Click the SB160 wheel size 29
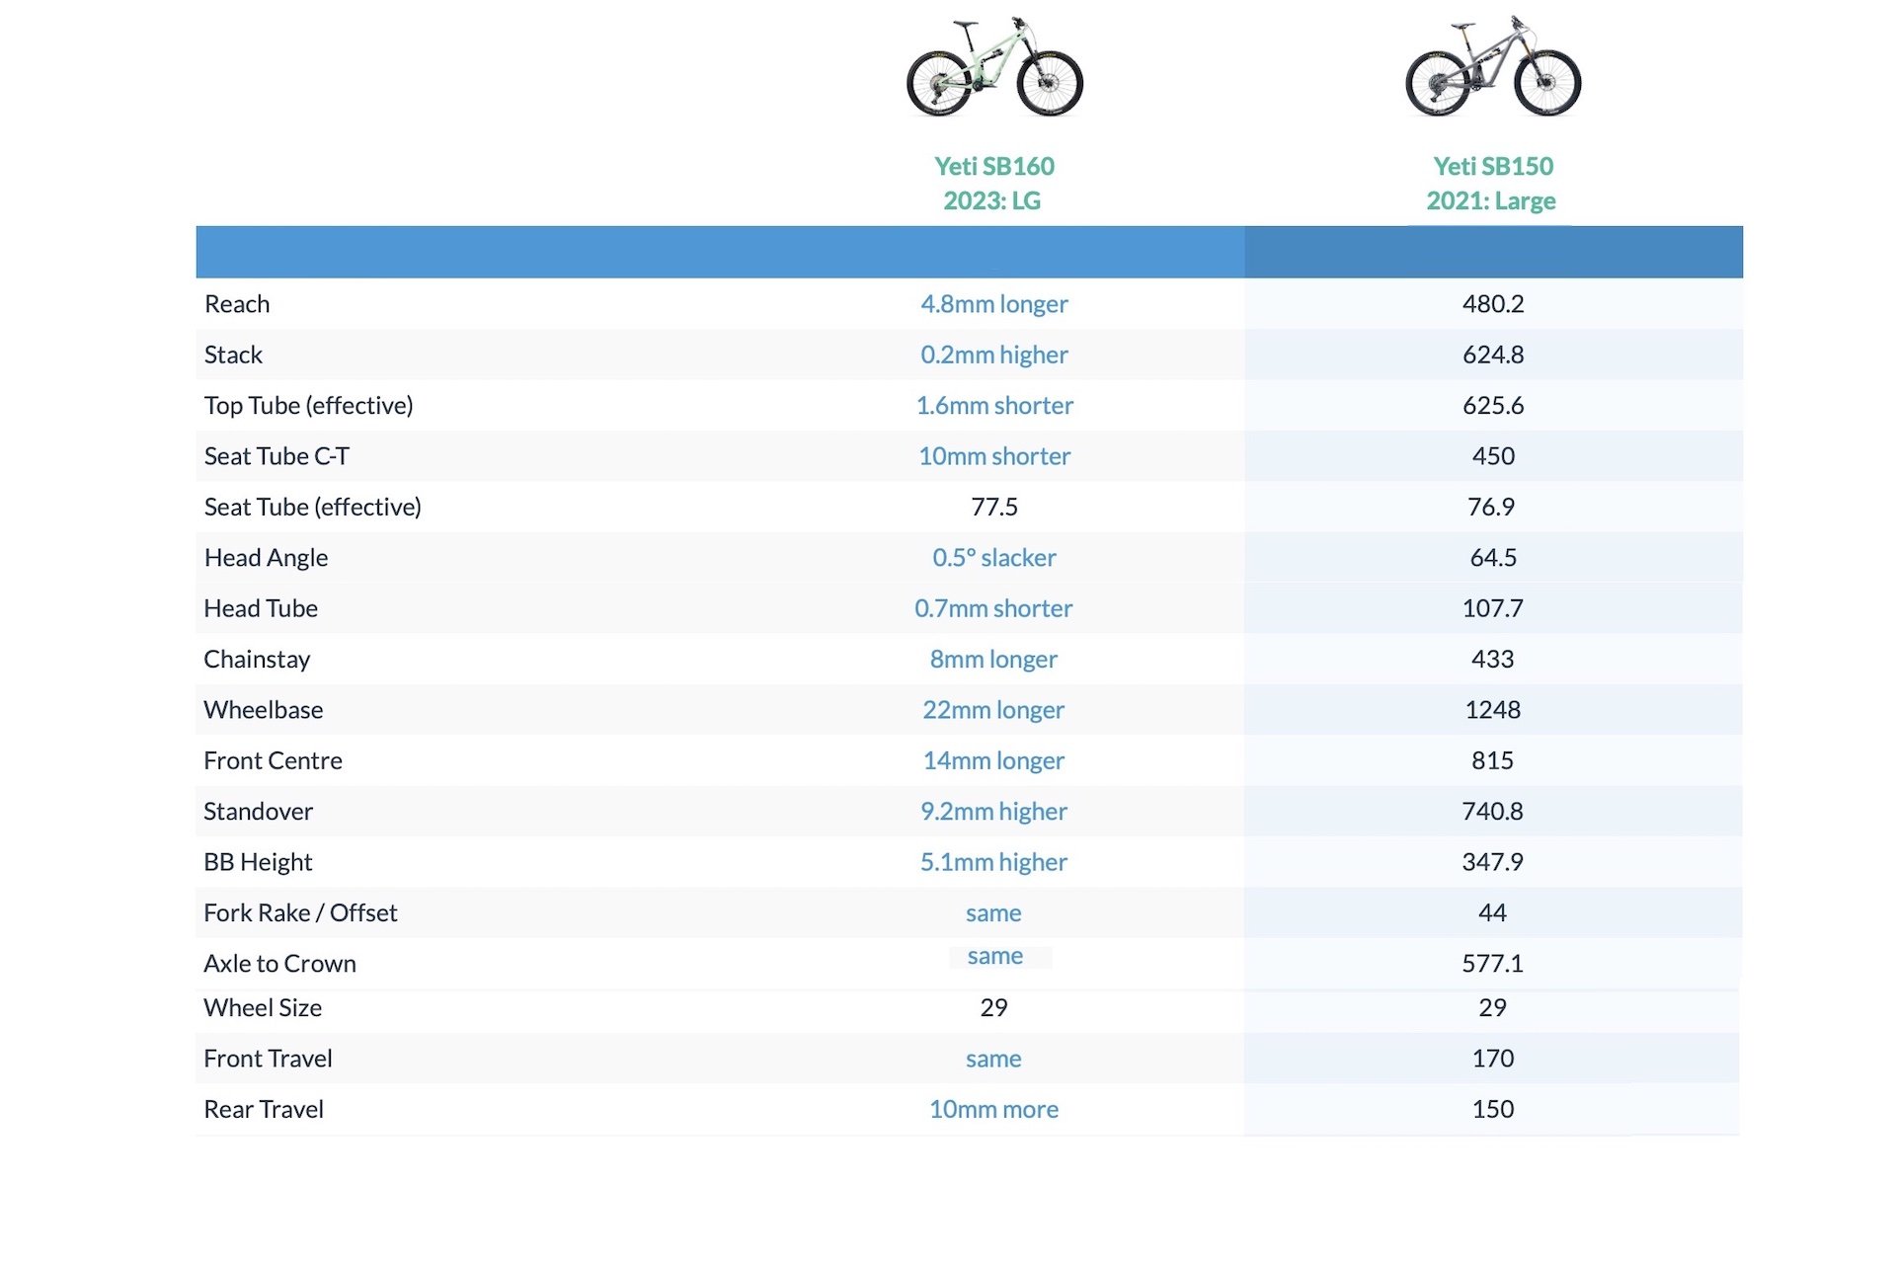 (993, 1008)
